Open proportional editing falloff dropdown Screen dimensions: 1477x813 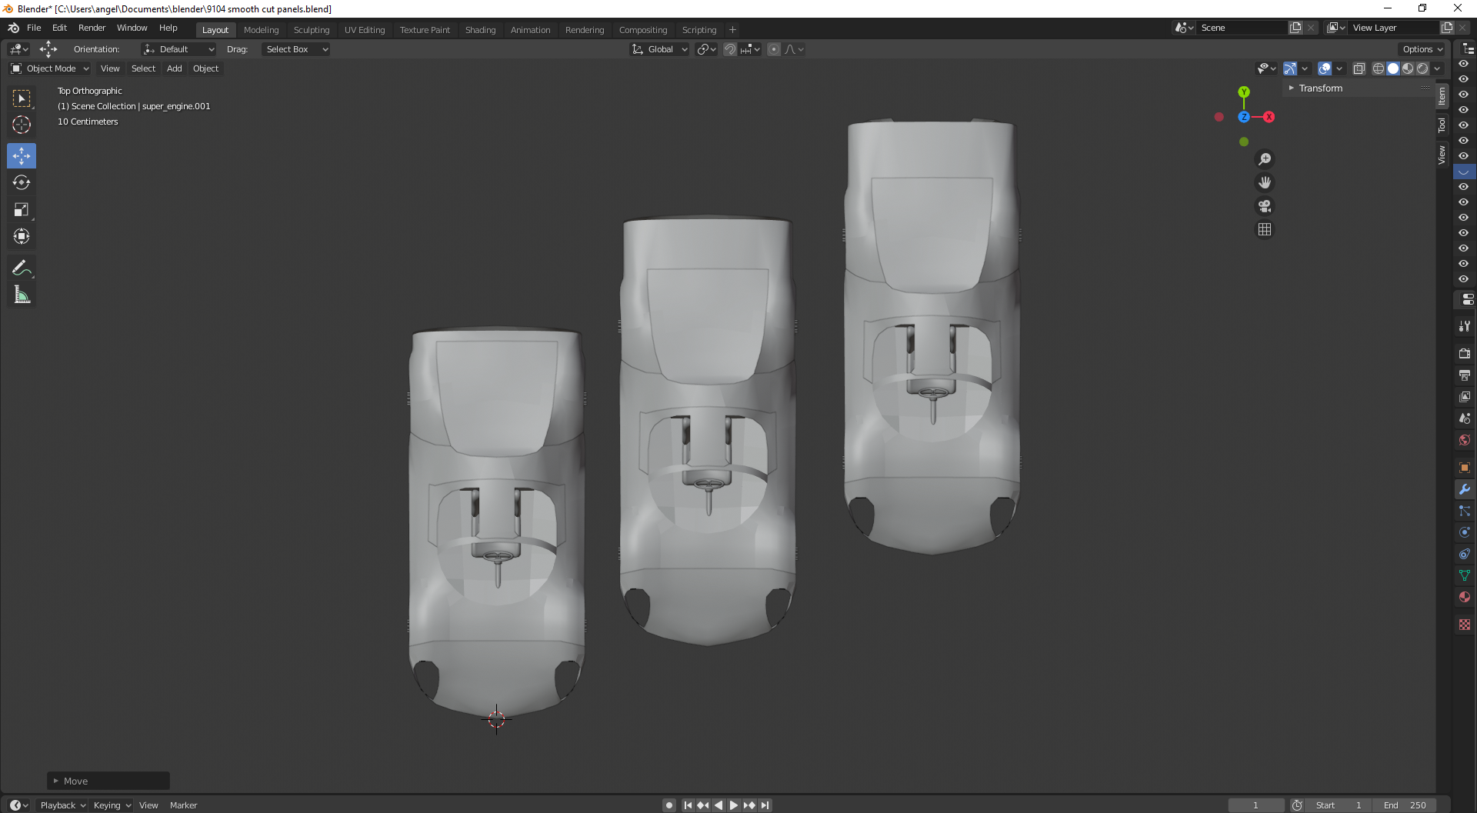pos(794,49)
